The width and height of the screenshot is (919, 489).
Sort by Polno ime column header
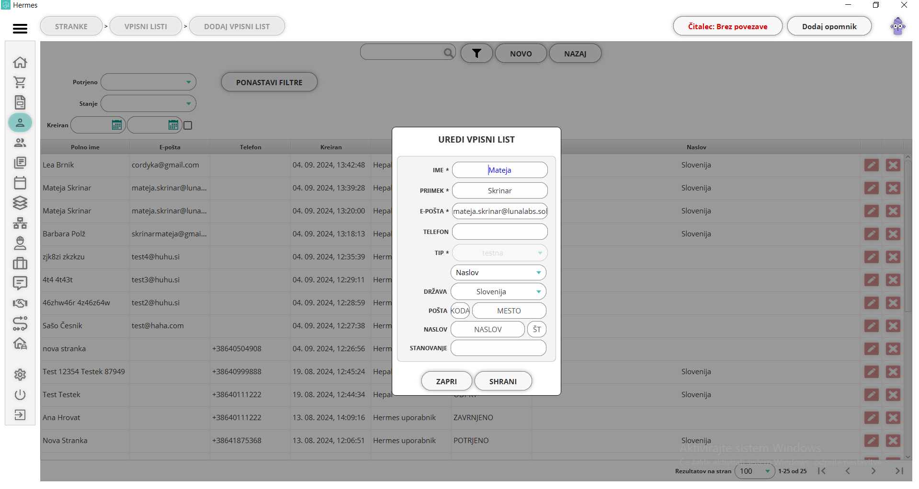click(x=85, y=147)
